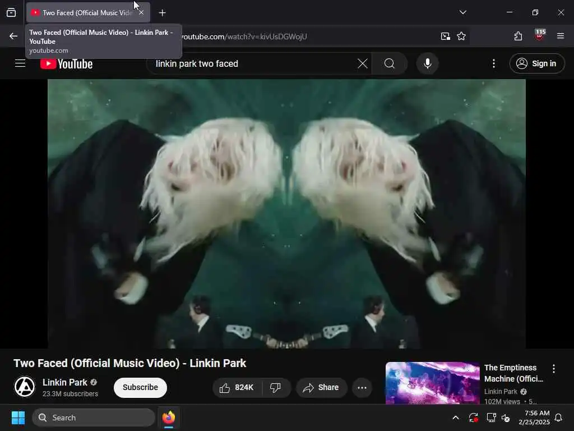Share the Two Faced video
This screenshot has height=431, width=574.
(x=321, y=388)
